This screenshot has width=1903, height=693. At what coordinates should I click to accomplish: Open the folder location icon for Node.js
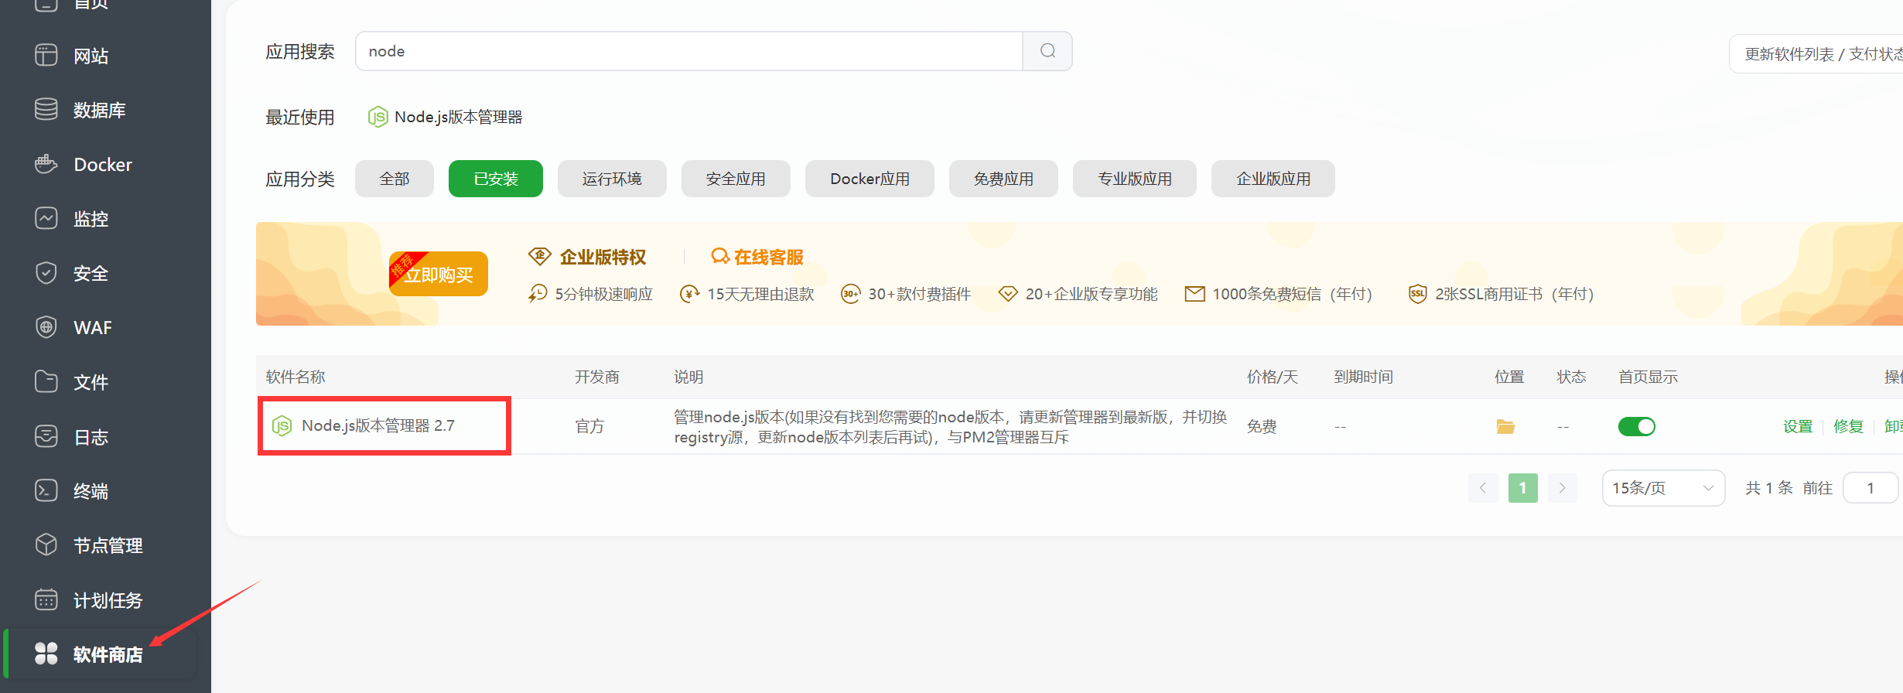[1505, 426]
